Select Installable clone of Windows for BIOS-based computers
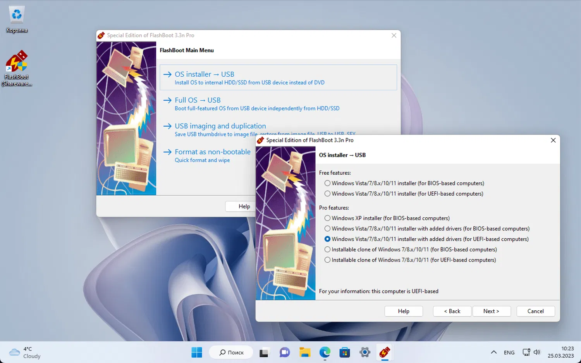The image size is (581, 363). click(411, 249)
